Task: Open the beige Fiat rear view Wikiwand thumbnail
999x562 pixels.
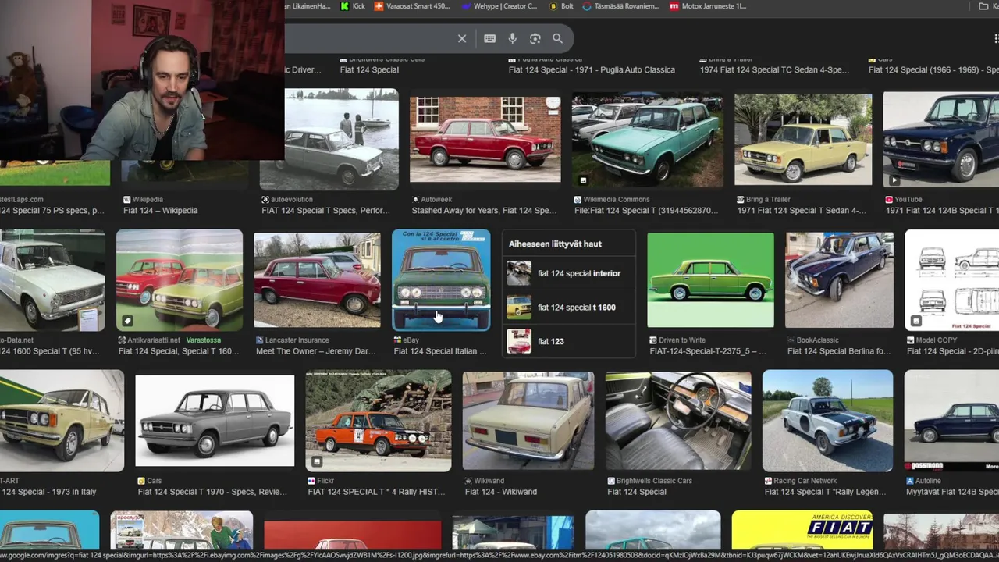Action: click(x=528, y=421)
